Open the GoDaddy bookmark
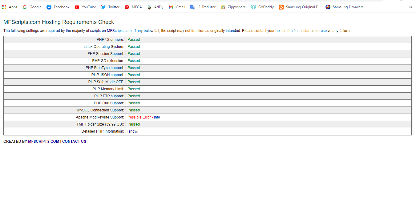The height and width of the screenshot is (198, 416). [262, 7]
